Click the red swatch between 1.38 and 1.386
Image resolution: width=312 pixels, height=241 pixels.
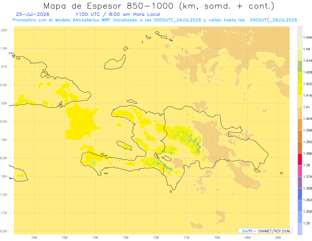300,159
